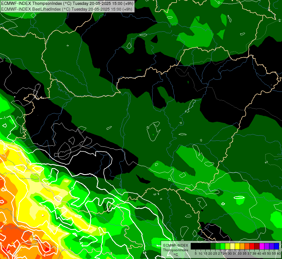
Task: Click the medium green 25-27 legend swatch
Action: point(218,246)
